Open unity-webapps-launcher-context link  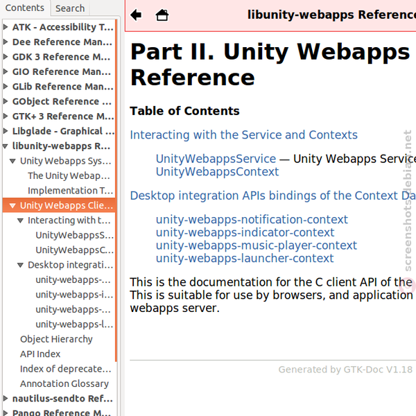coord(245,259)
